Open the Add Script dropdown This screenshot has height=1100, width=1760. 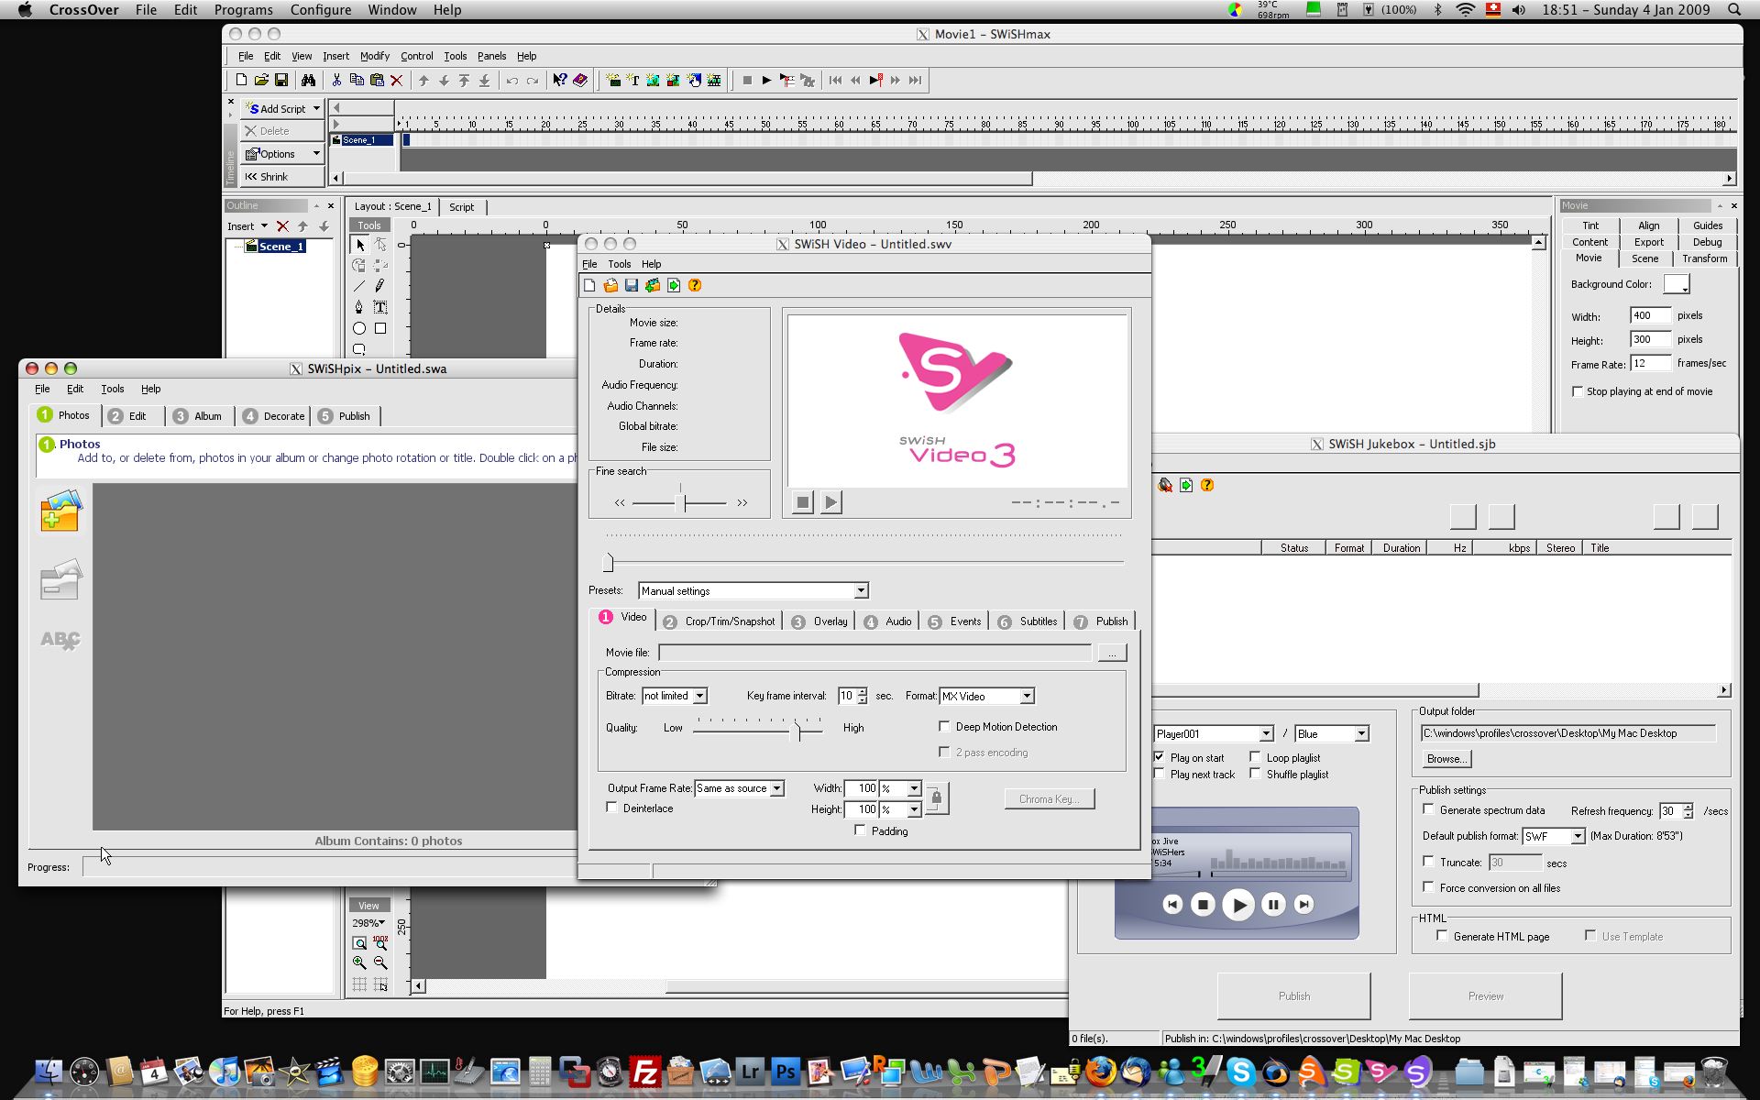(316, 108)
